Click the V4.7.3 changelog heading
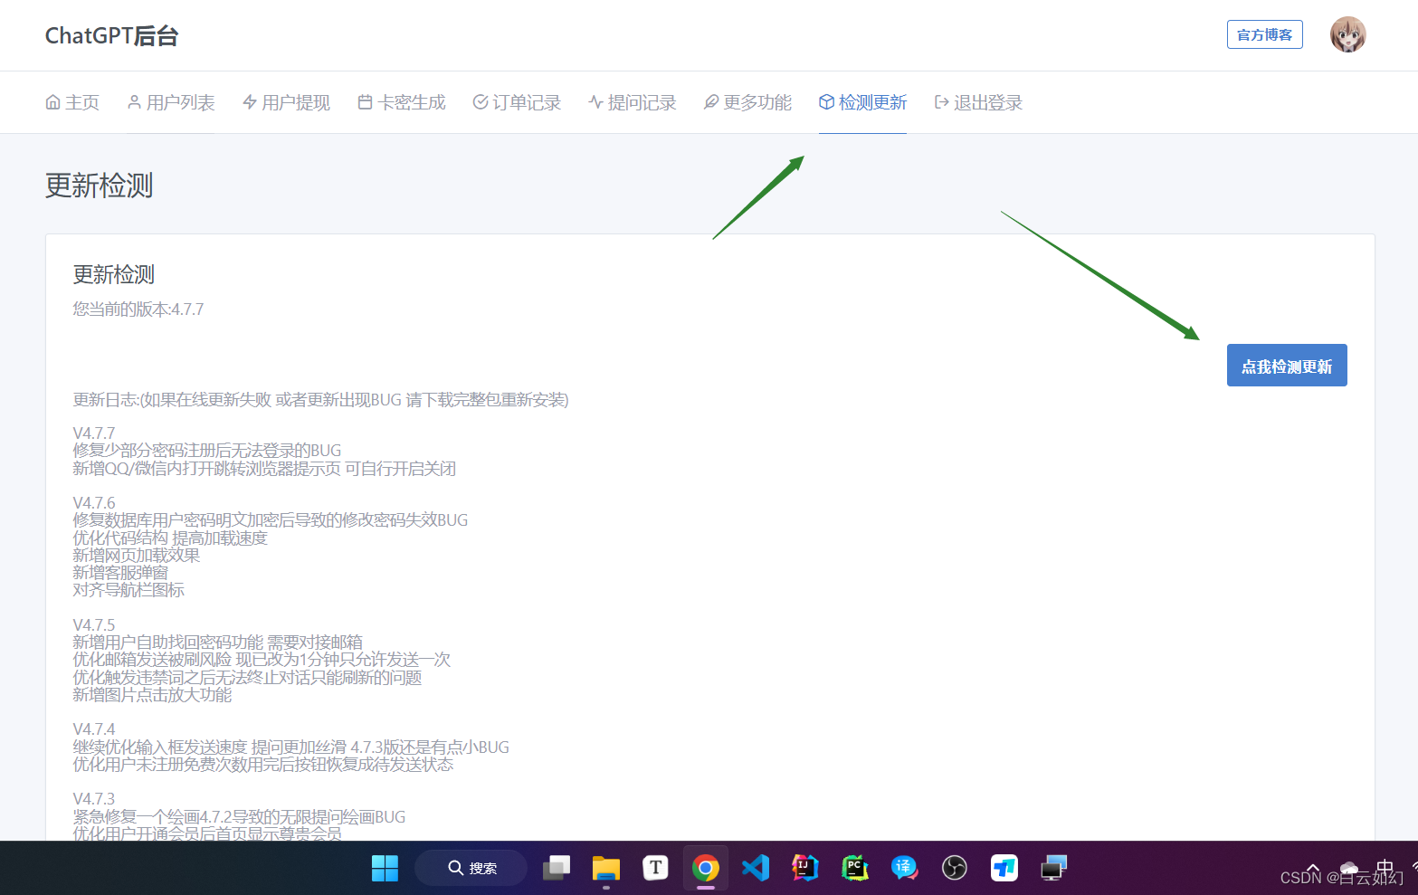 (94, 798)
